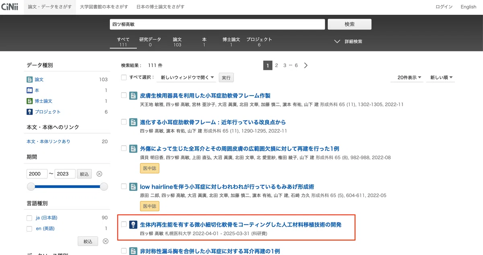Click article icon beside 外傷によって生じた全耳介 result
This screenshot has width=483, height=255.
click(133, 149)
